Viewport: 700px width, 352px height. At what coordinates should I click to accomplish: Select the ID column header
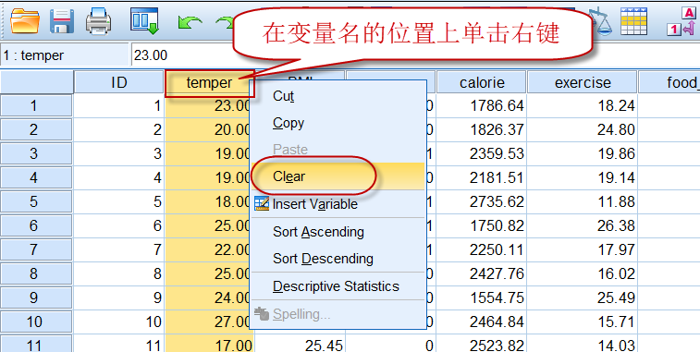coord(118,82)
